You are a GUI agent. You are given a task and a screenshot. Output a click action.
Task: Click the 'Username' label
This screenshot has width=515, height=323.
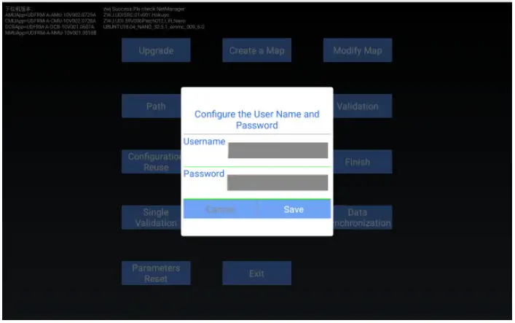204,141
